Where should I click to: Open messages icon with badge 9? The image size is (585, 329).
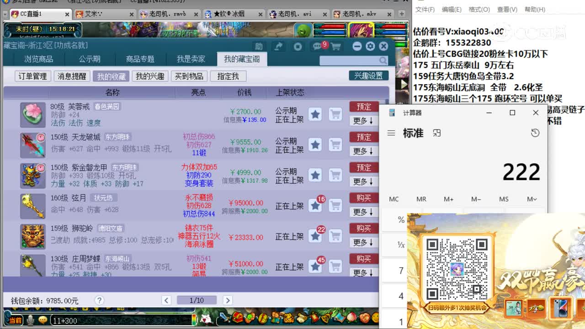[318, 46]
